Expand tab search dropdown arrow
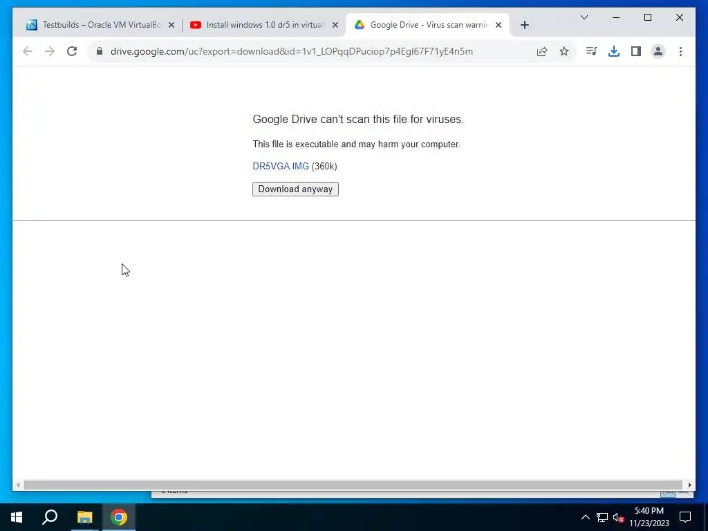This screenshot has height=531, width=708. 584,17
